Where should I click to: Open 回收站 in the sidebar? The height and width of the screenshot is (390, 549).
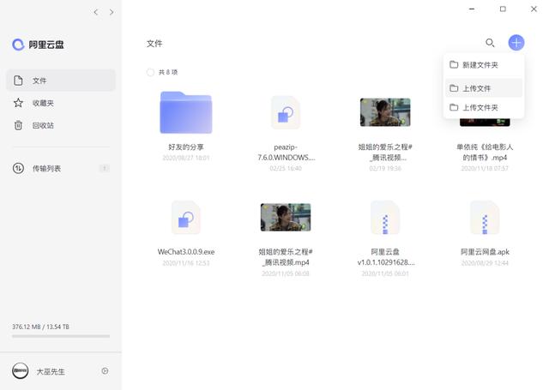pos(61,125)
